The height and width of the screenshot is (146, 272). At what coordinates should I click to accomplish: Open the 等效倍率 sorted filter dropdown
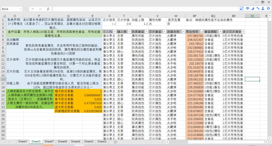tap(202, 31)
